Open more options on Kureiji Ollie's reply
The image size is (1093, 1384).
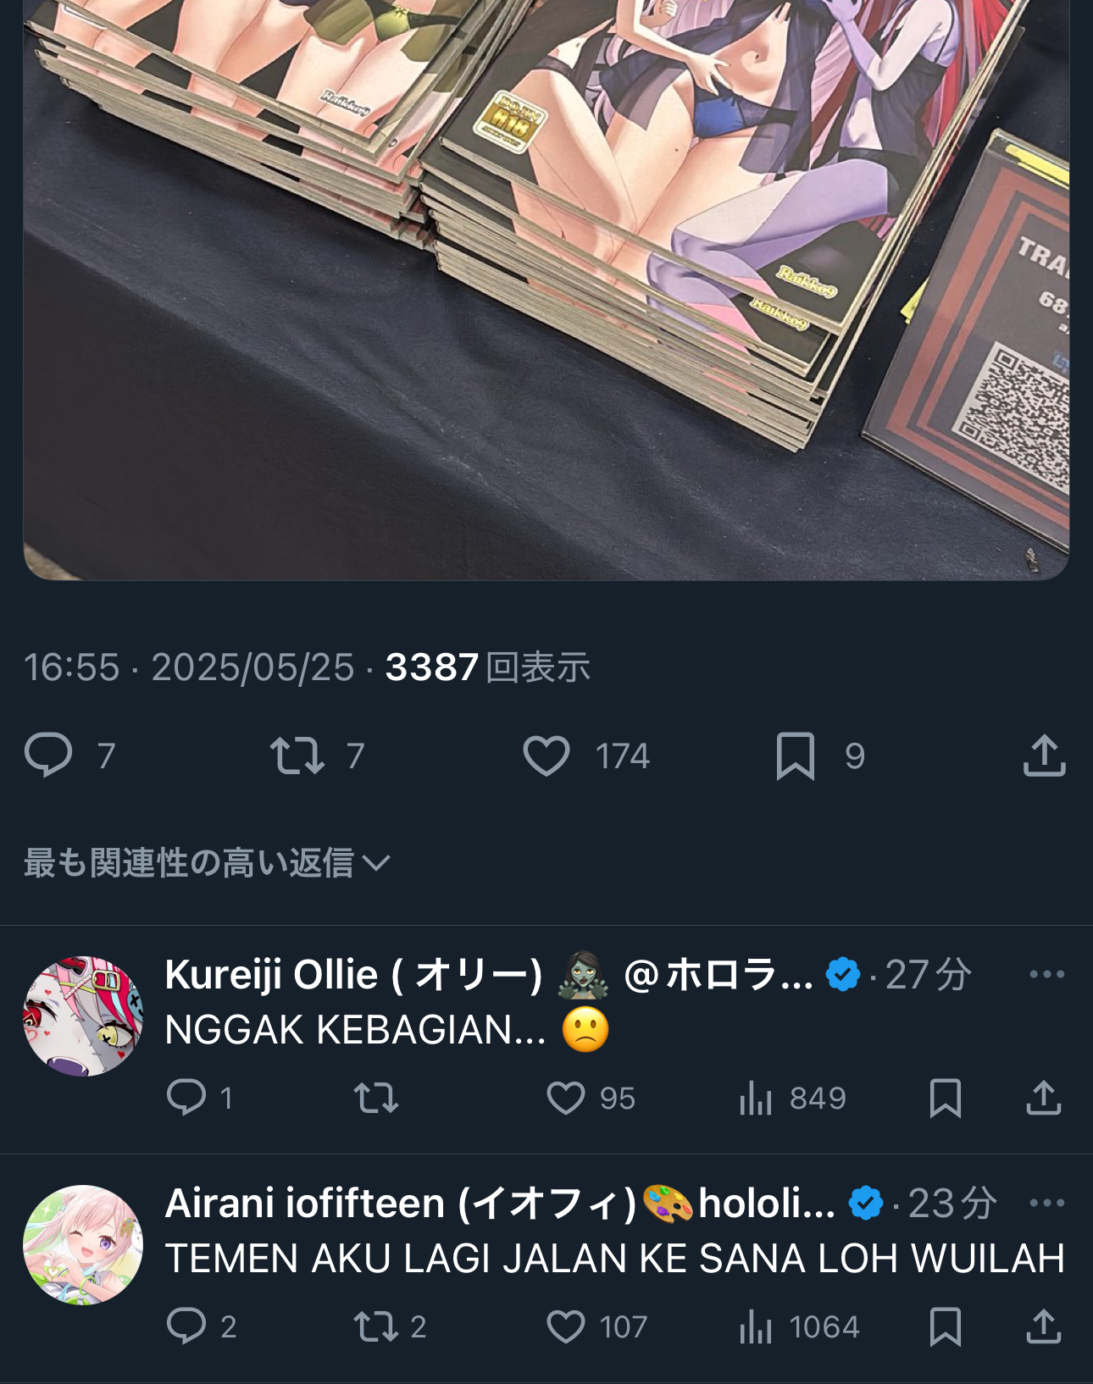(1046, 974)
